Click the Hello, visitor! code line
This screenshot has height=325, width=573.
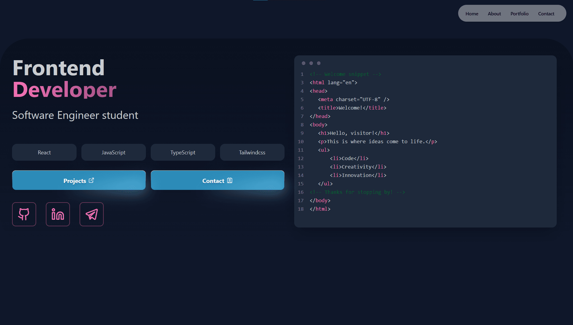click(354, 133)
